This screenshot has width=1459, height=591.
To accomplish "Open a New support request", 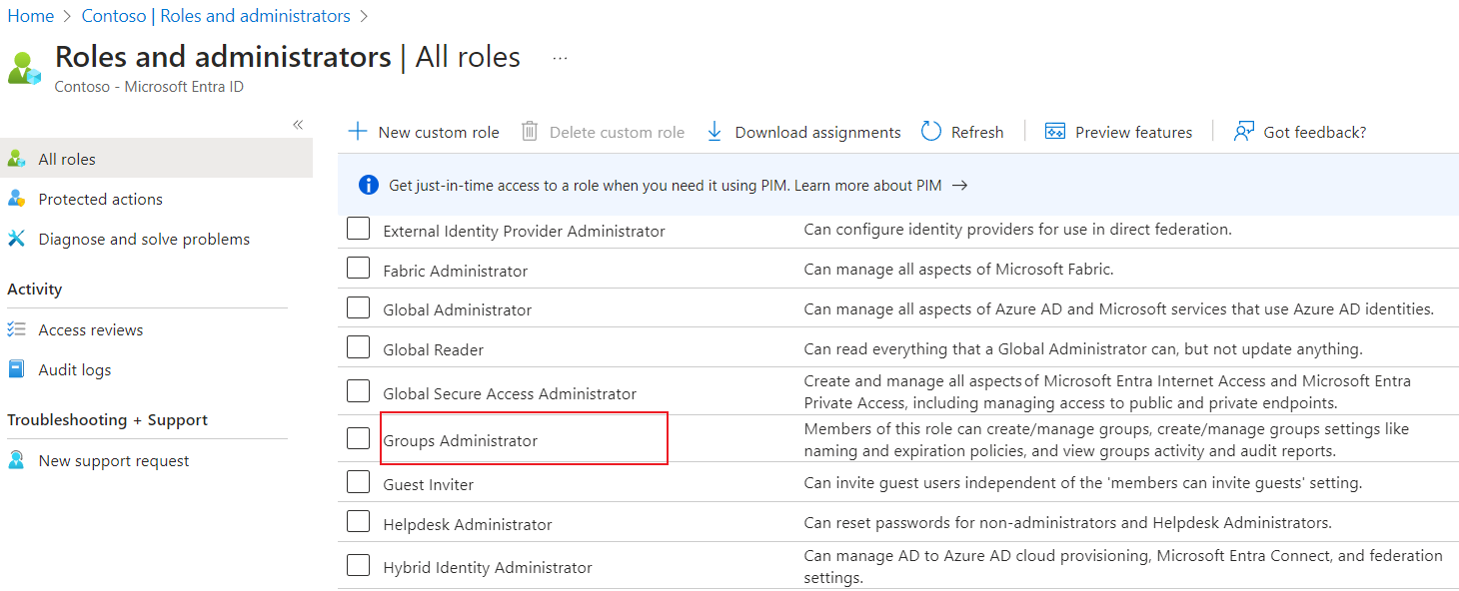I will (x=113, y=460).
